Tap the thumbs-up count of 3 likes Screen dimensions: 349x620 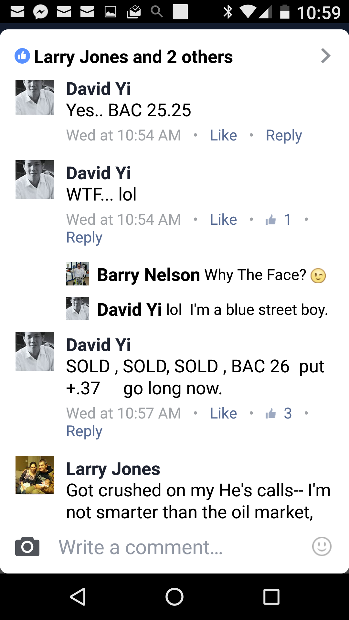coord(279,413)
